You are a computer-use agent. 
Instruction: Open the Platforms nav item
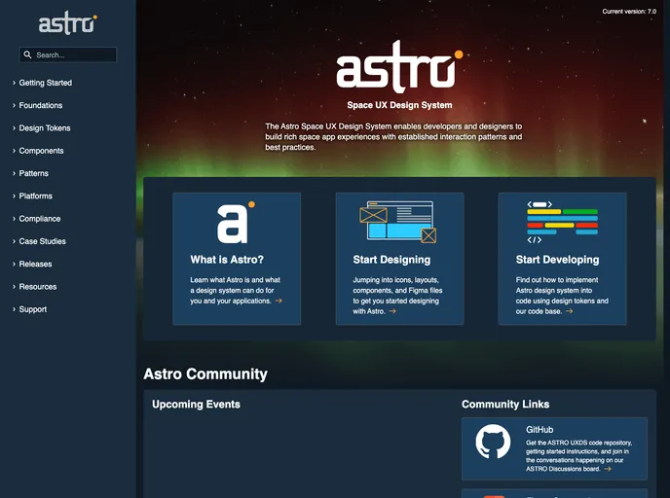pyautogui.click(x=35, y=196)
